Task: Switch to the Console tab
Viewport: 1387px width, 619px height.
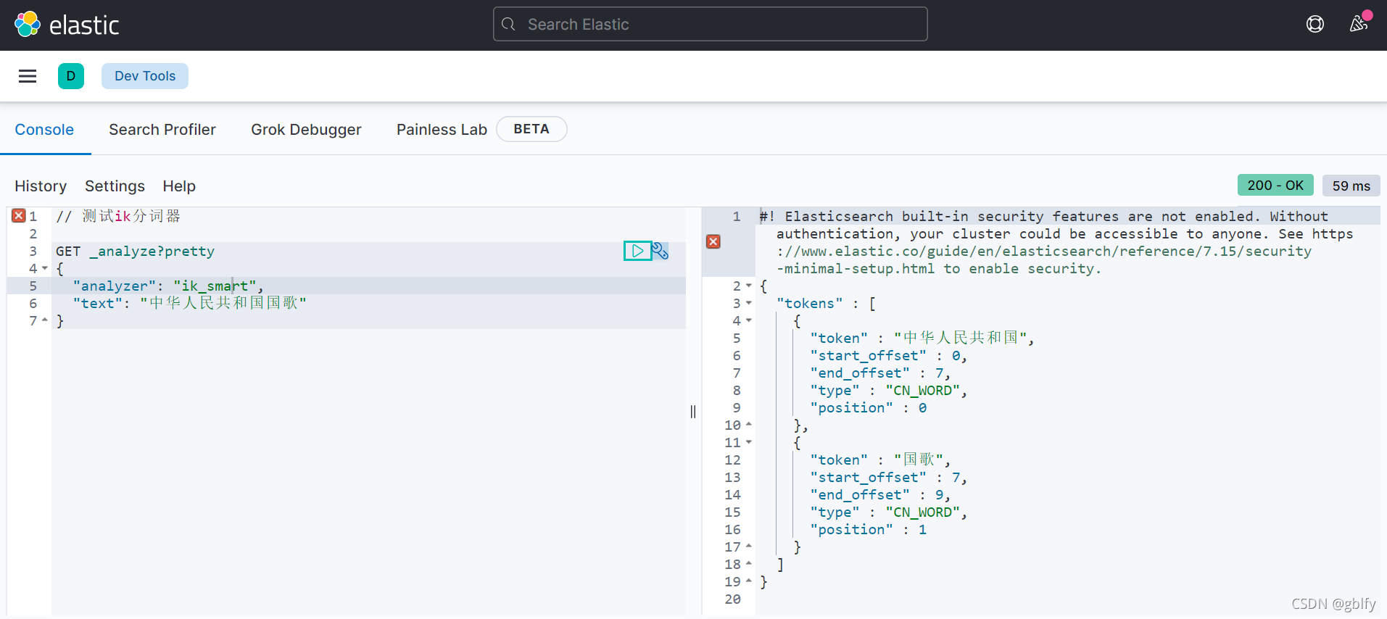Action: coord(44,130)
